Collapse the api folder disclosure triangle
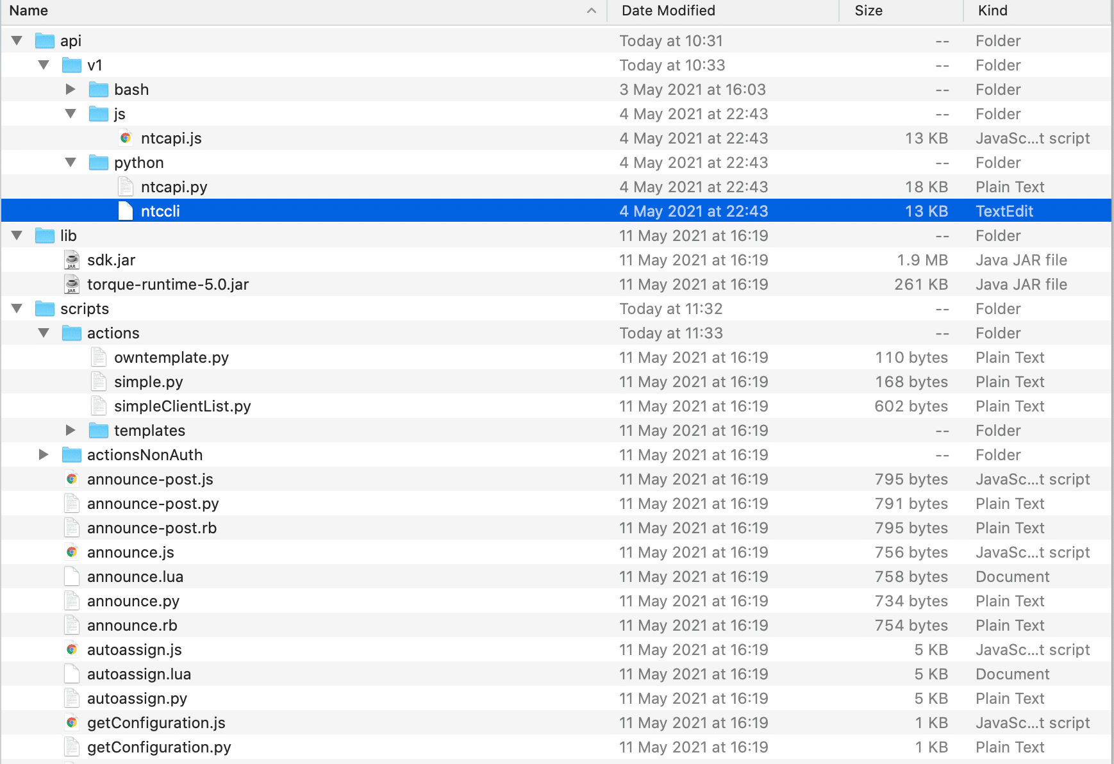 [17, 41]
